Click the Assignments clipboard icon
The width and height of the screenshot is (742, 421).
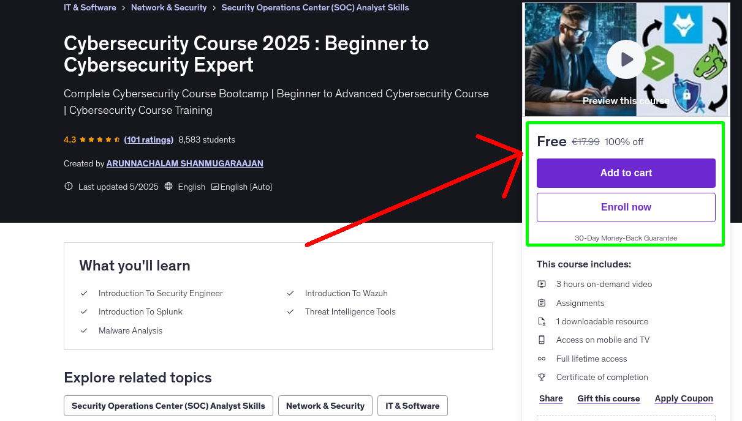[x=542, y=302]
